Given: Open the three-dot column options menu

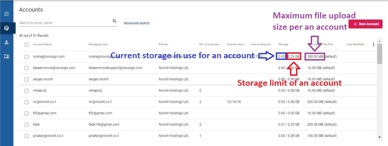Looking at the screenshot, I should 374,44.
